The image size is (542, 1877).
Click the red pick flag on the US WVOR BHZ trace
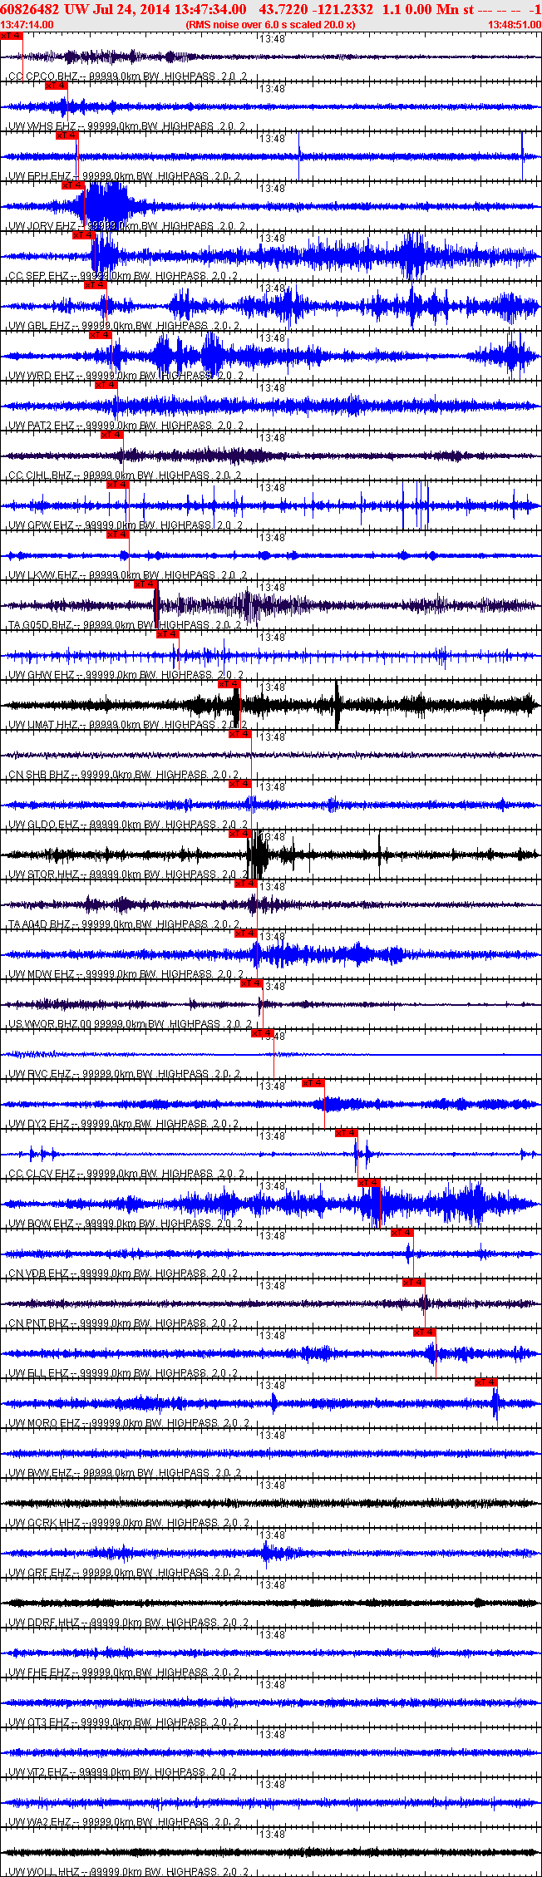[251, 983]
